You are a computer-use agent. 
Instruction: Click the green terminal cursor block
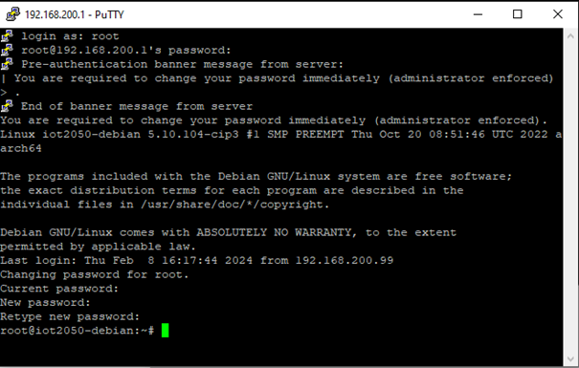pos(165,330)
